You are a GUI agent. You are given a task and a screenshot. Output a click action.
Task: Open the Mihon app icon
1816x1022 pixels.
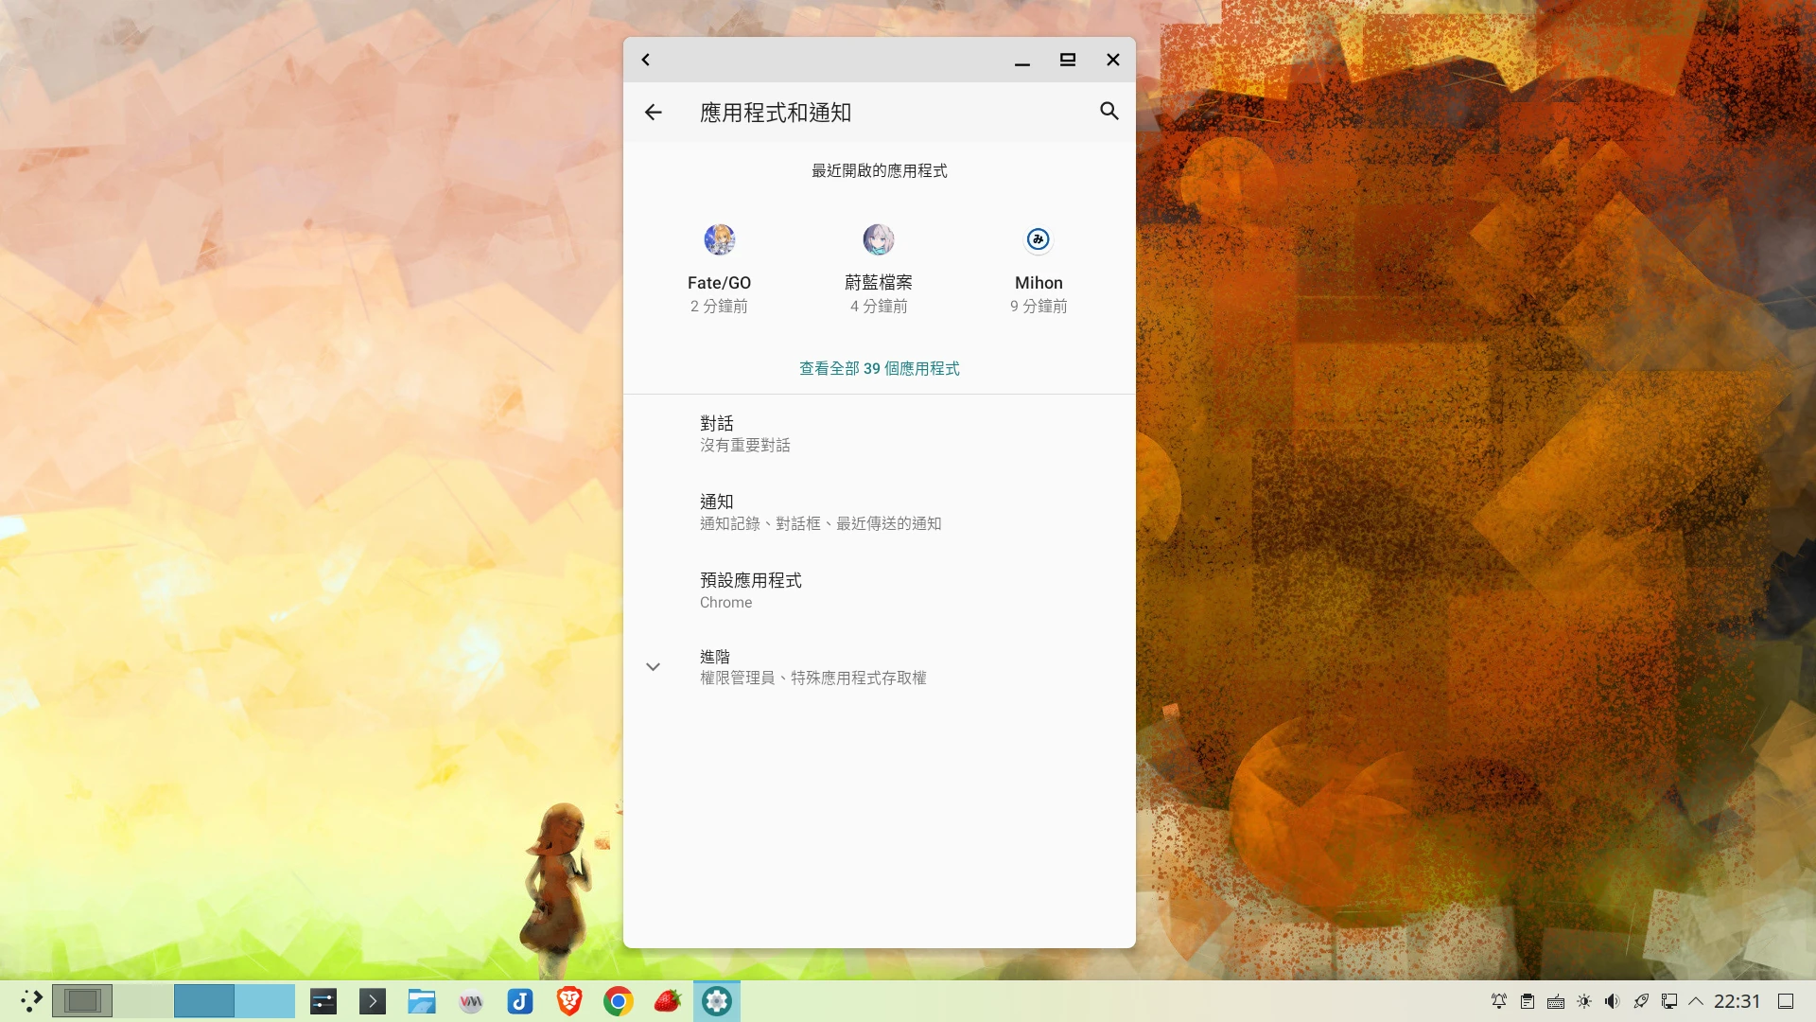click(x=1038, y=239)
